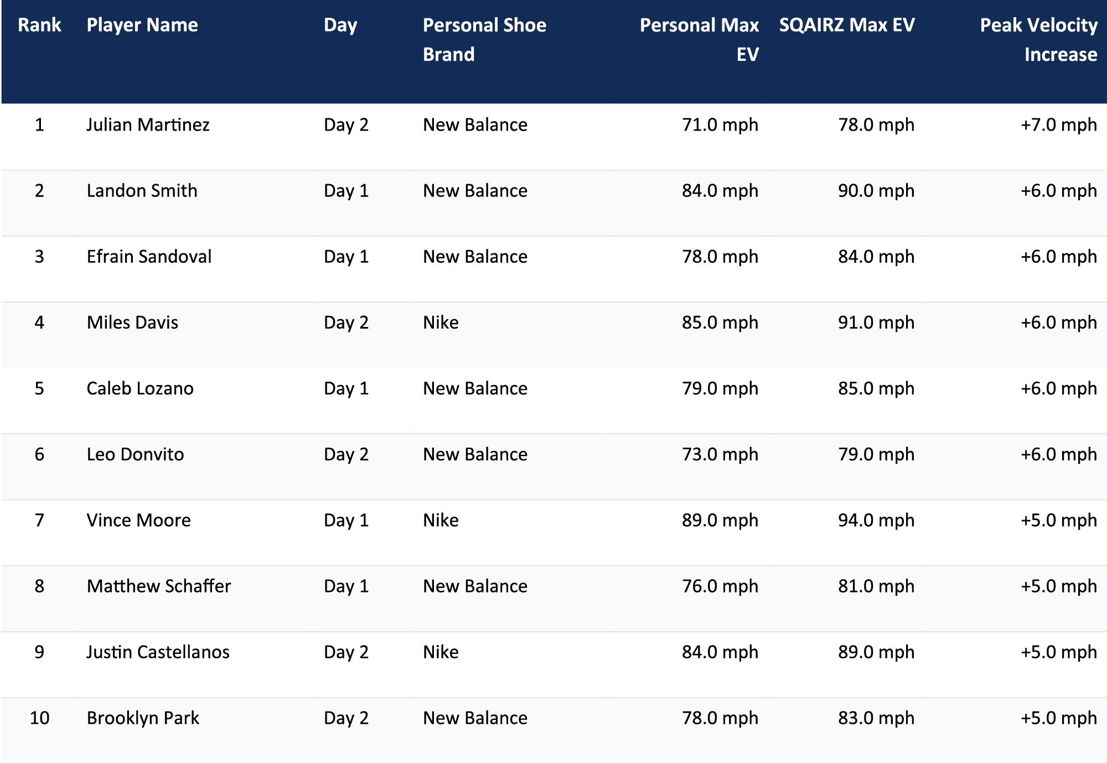Image resolution: width=1107 pixels, height=764 pixels.
Task: Click the Rank column header
Action: point(39,25)
